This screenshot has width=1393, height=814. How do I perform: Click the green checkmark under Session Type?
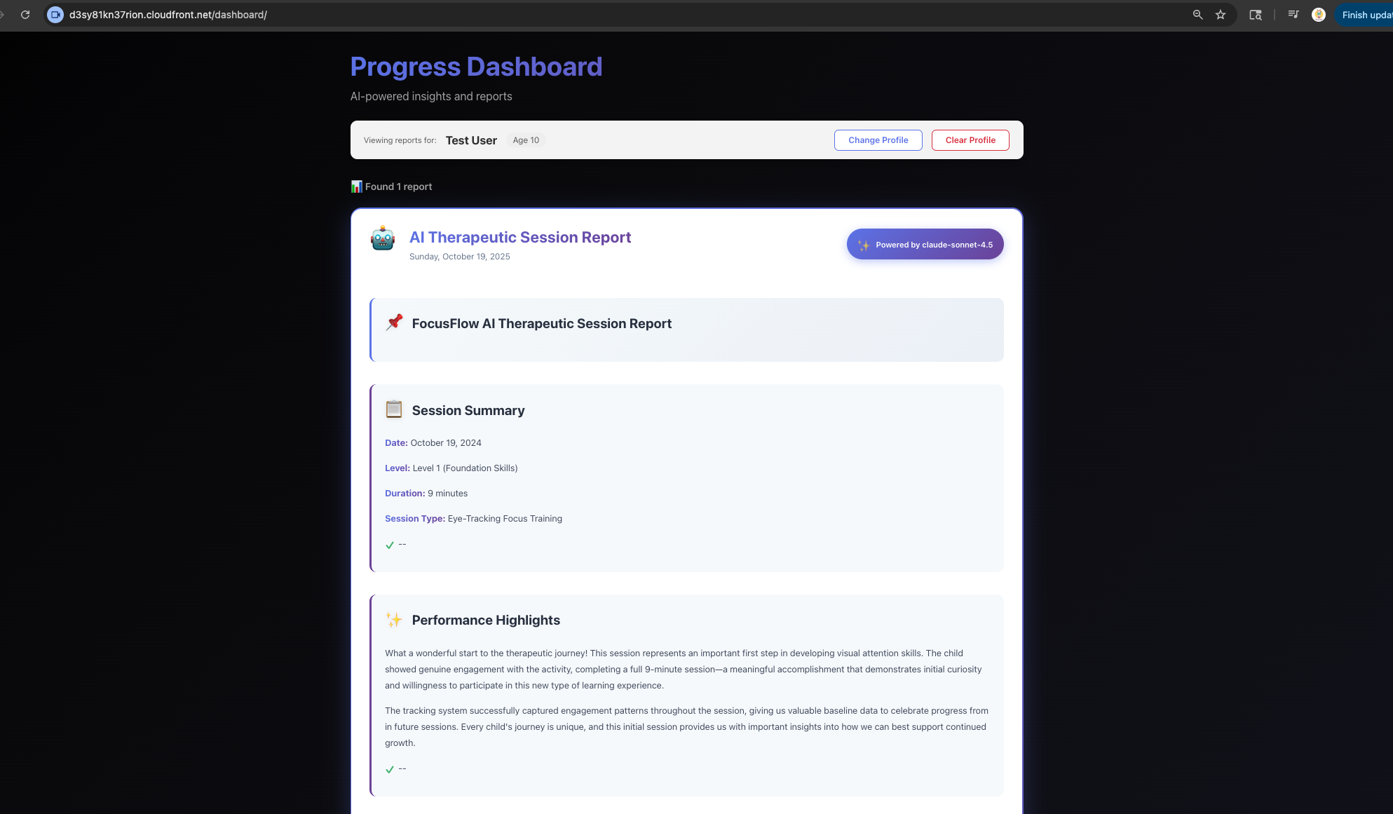pos(390,545)
